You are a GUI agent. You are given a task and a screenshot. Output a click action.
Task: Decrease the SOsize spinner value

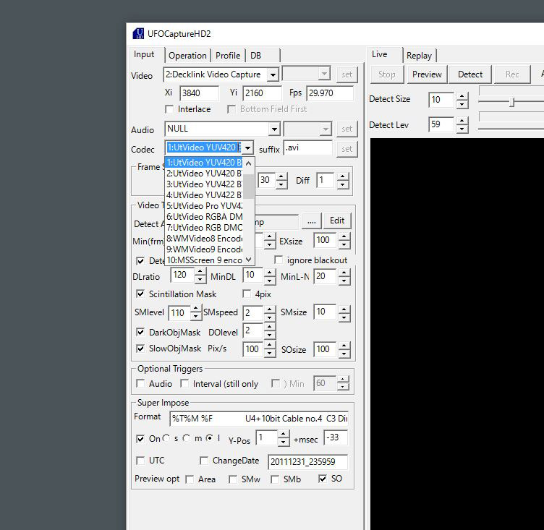click(344, 354)
